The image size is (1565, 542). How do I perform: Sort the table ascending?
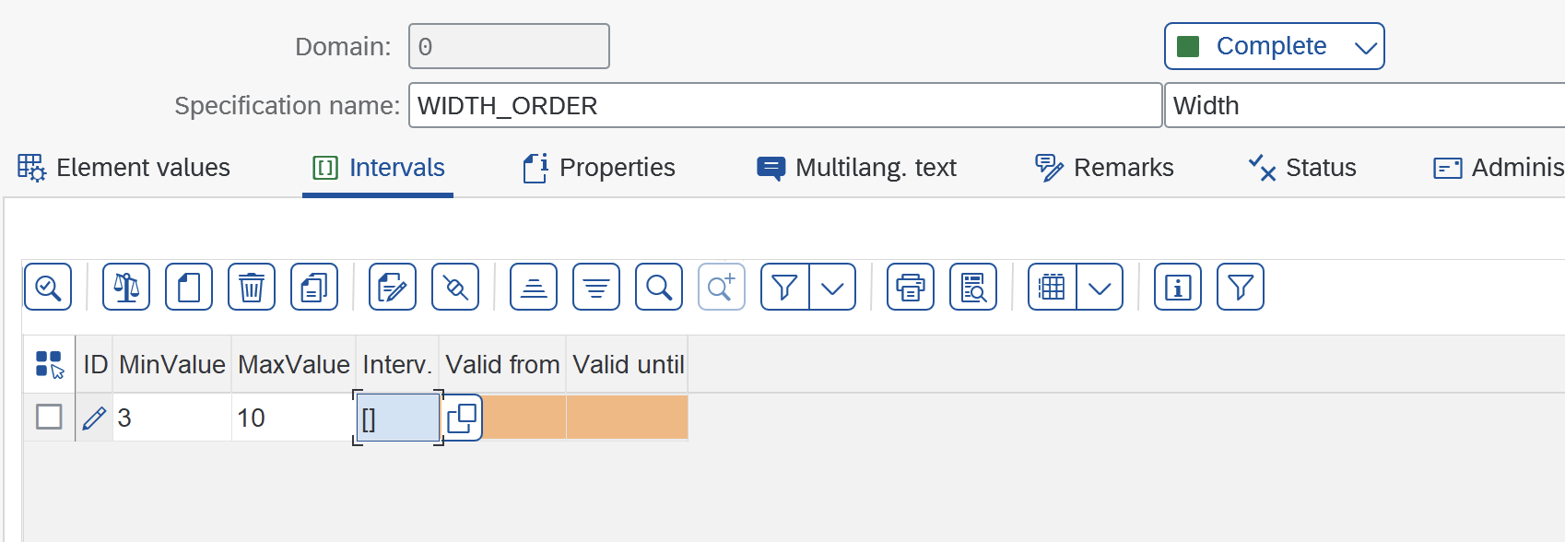click(x=534, y=287)
